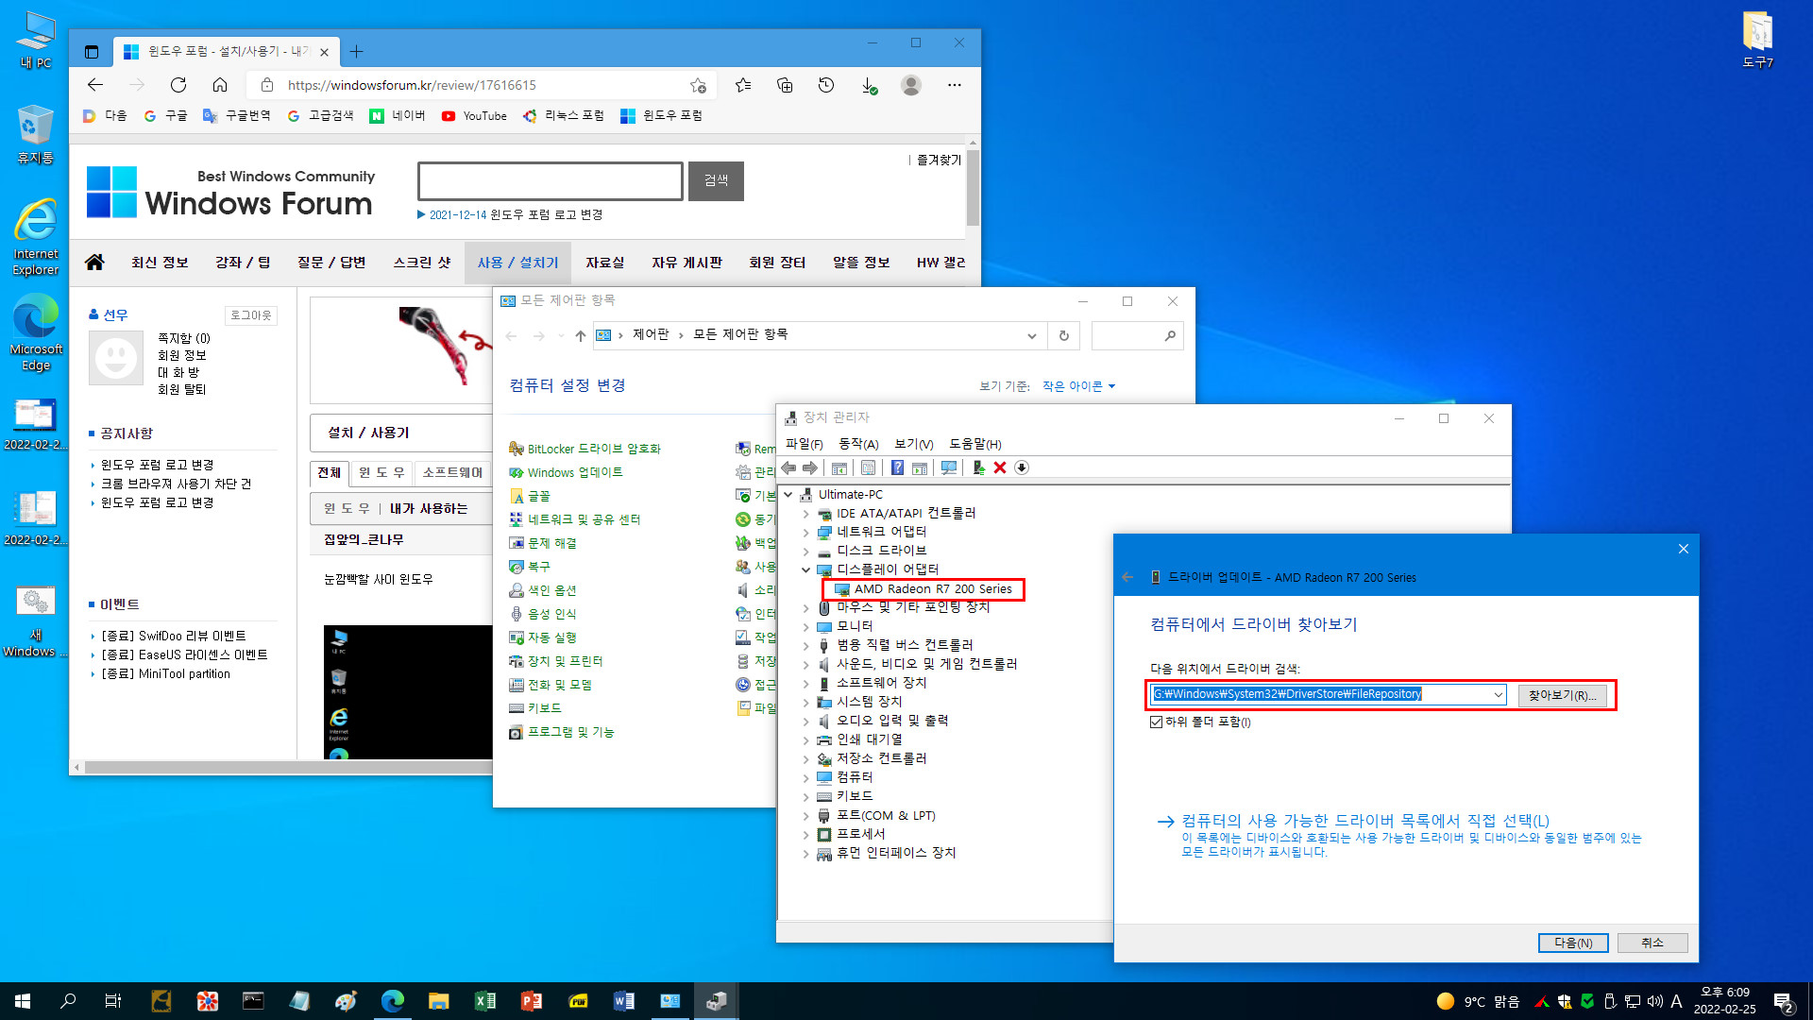Open the Control Panel address bar dropdown
1813x1020 pixels.
1031,335
